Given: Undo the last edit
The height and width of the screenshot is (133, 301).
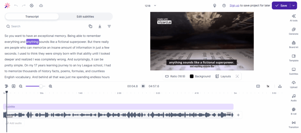Looking at the screenshot, I should 16,6.
